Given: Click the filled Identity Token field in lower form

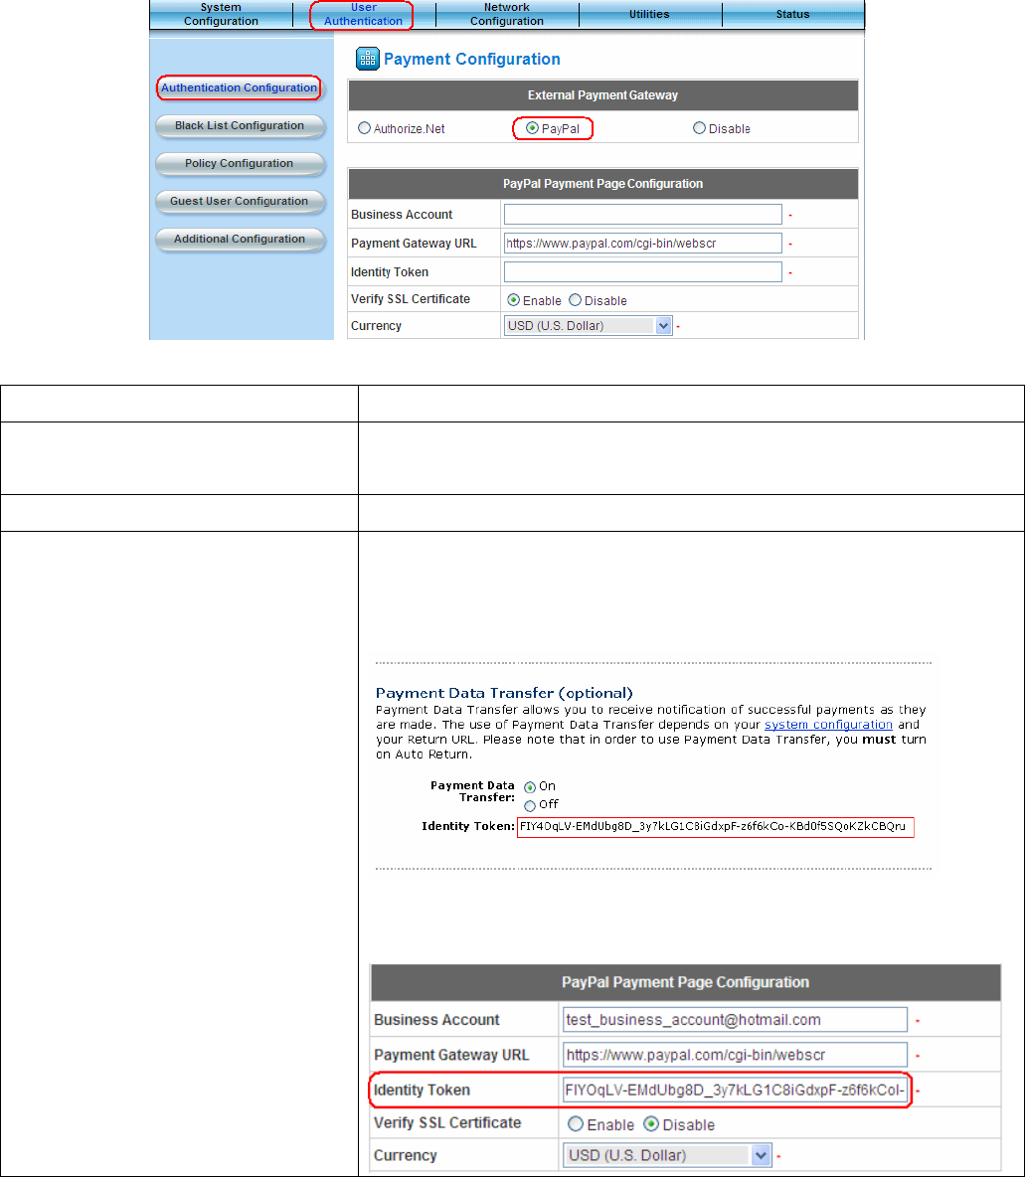Looking at the screenshot, I should click(735, 1090).
